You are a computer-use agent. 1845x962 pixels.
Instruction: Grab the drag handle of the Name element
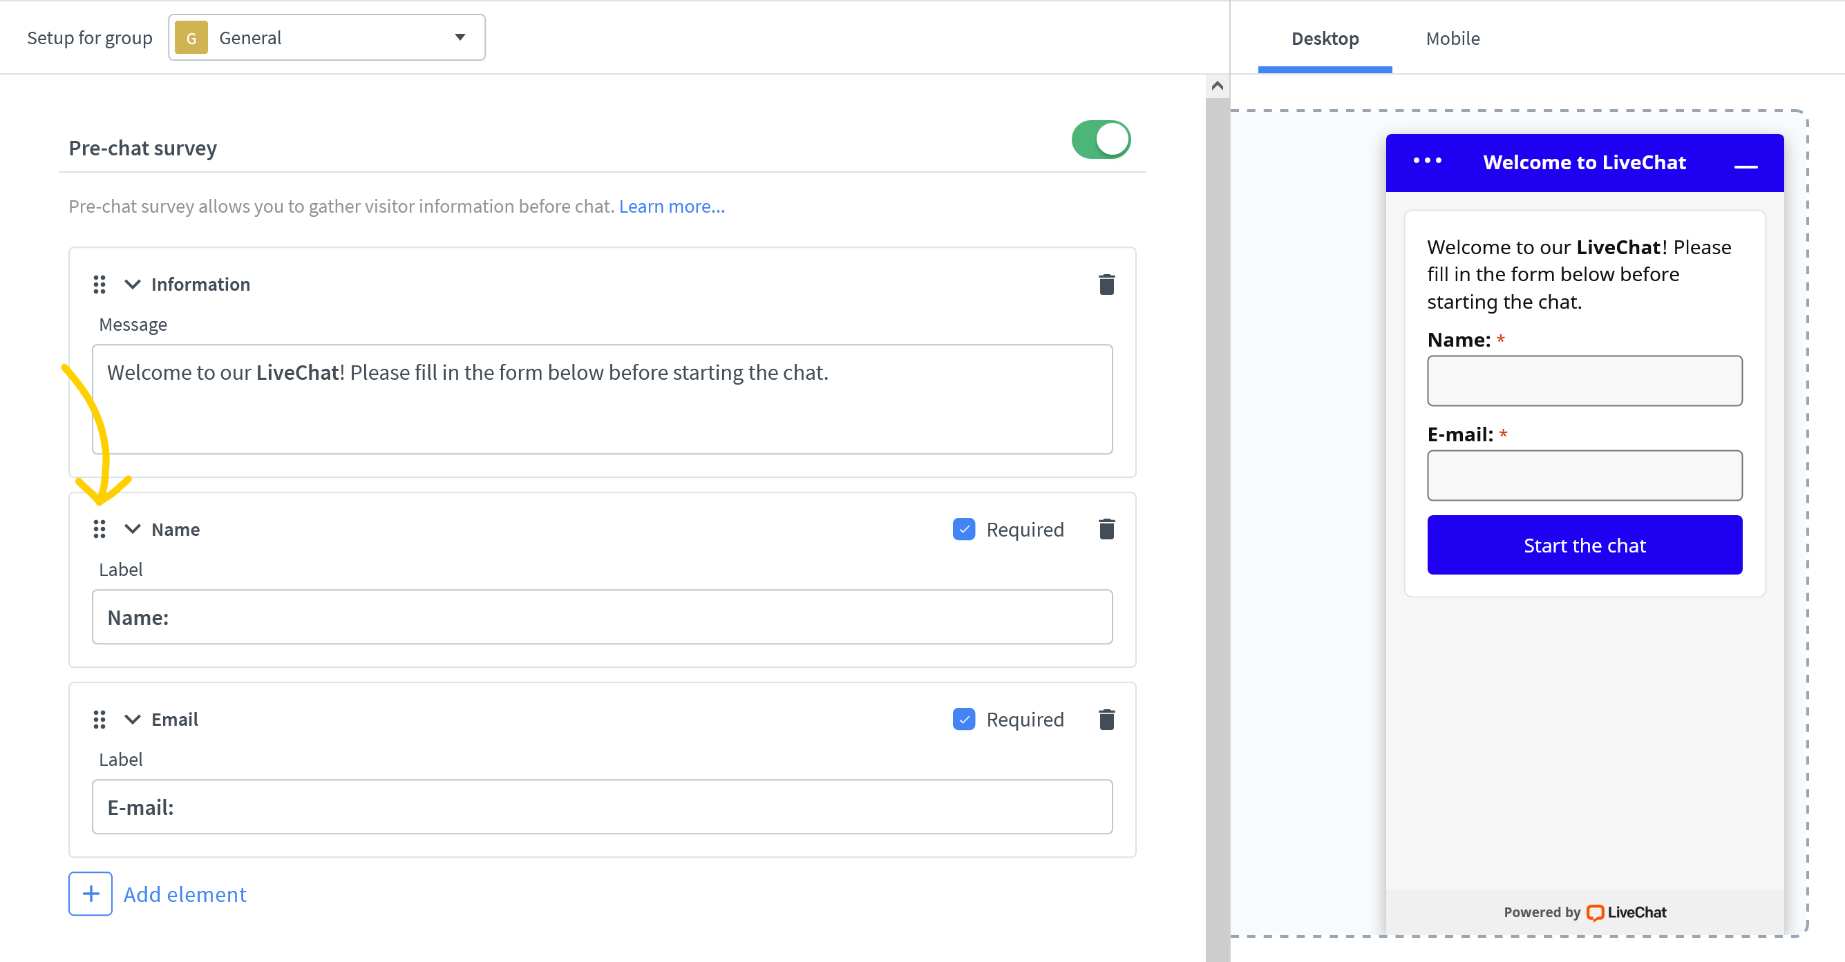tap(100, 529)
